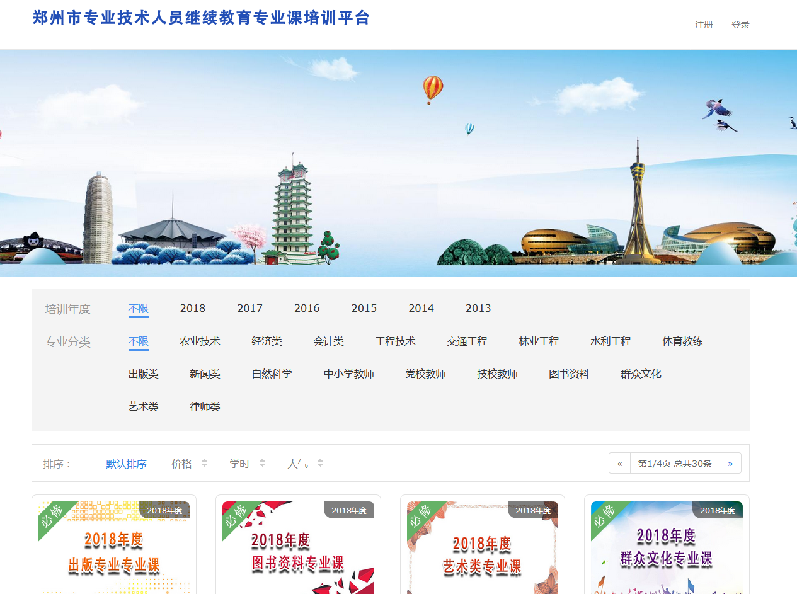Choose the 会计类 category filter
Image resolution: width=797 pixels, height=594 pixels.
329,341
